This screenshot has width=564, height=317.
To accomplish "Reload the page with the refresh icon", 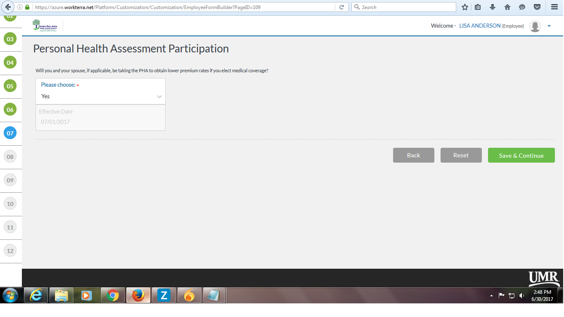I will tap(341, 7).
